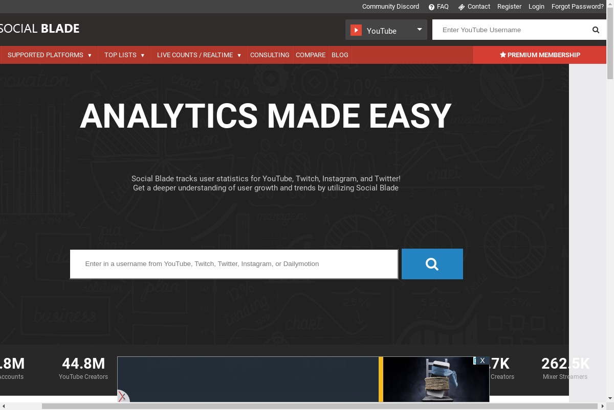Click the Premium Membership button
Viewport: 614px width, 410px height.
pyautogui.click(x=540, y=55)
